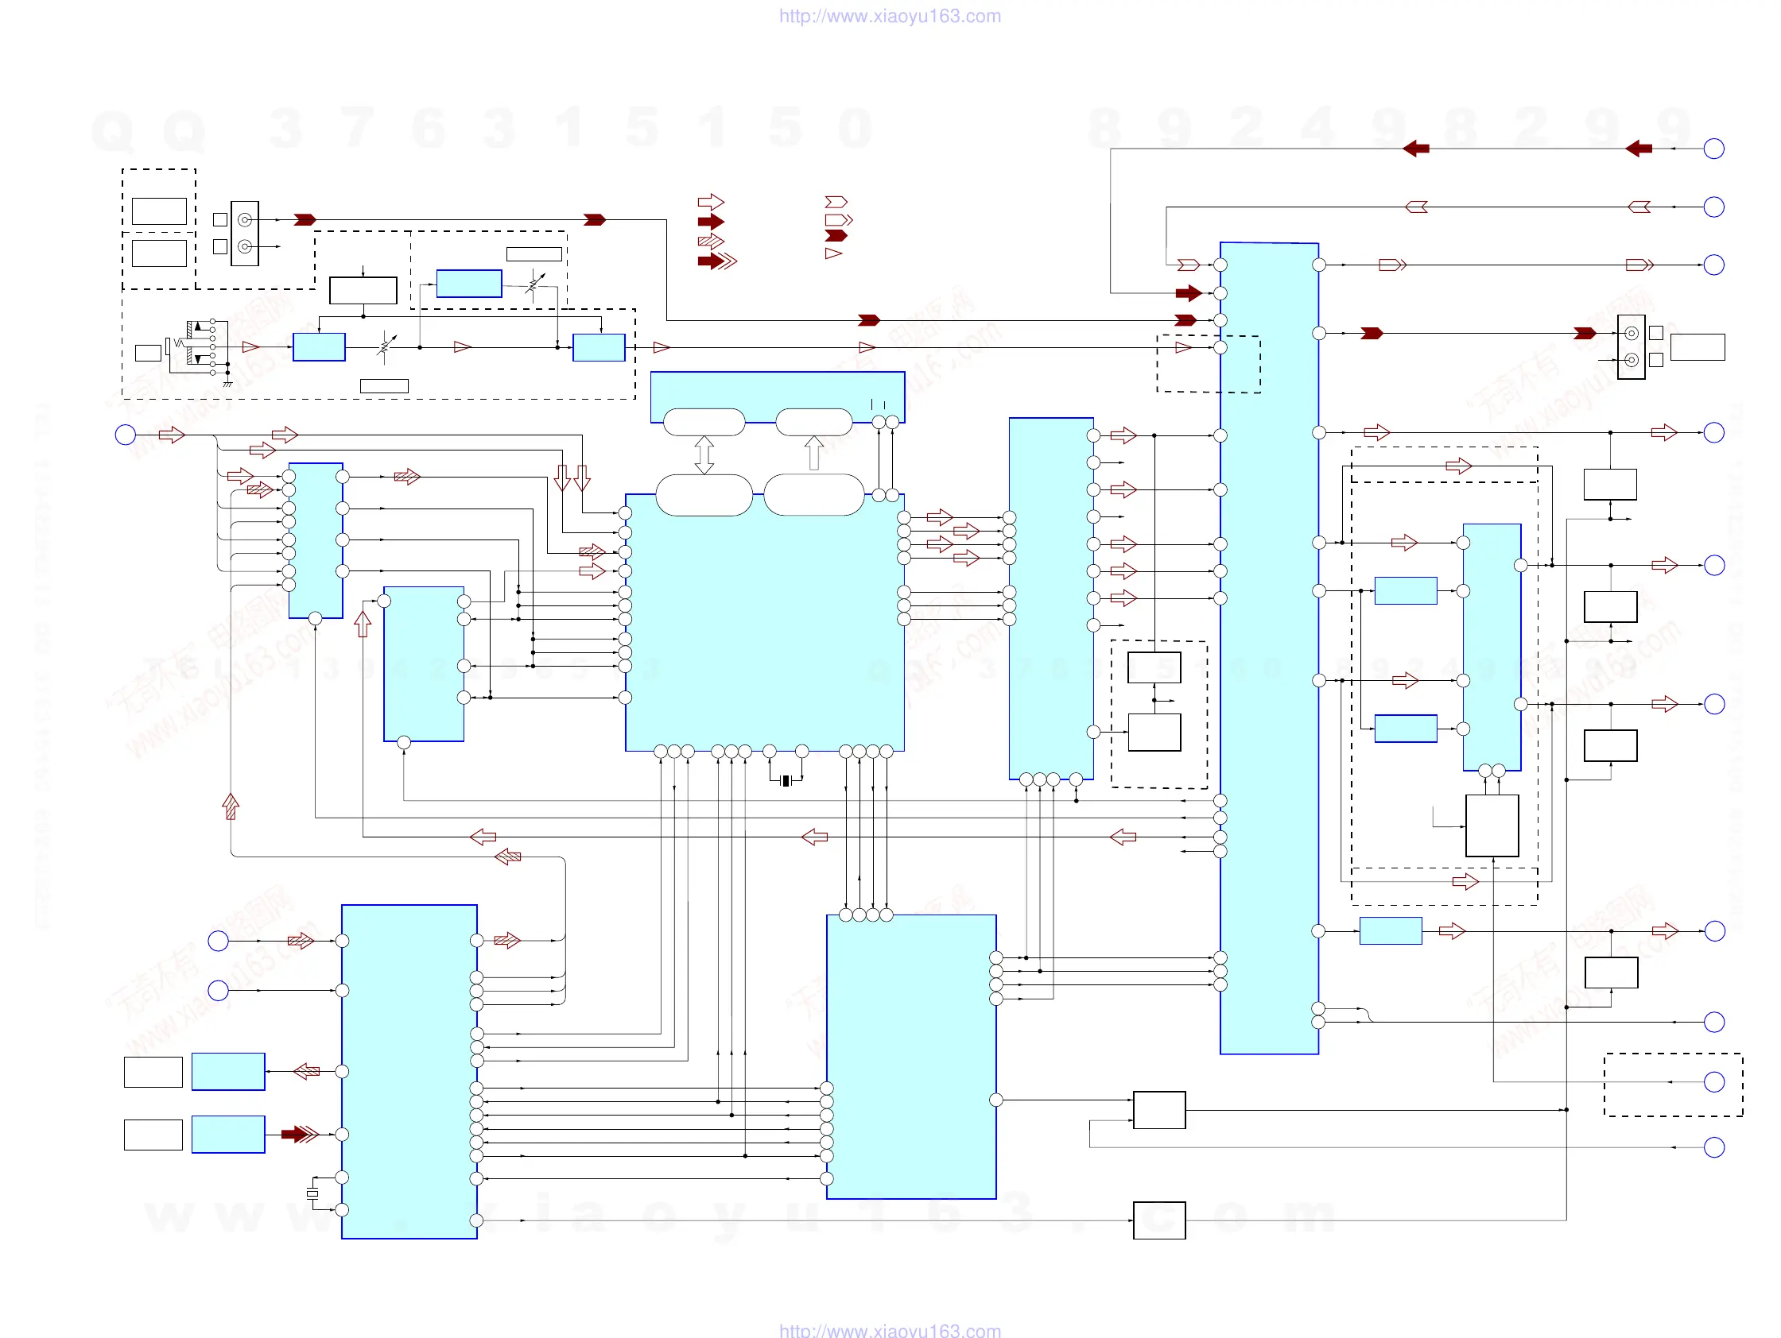Click the ground symbol below the headphone jack
Screen dimensions: 1781x1338
click(228, 383)
